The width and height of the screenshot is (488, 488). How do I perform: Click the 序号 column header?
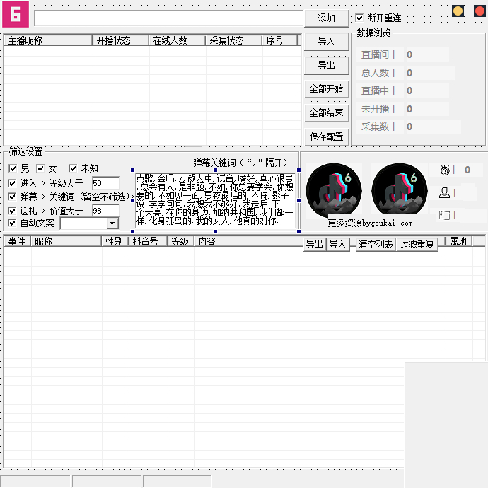pos(280,40)
